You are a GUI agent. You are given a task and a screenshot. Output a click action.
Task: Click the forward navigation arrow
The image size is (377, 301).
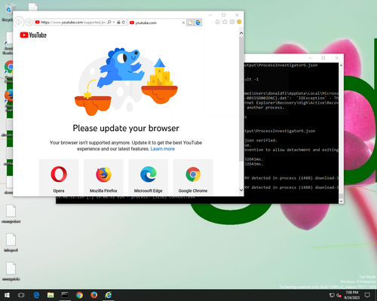(x=29, y=23)
